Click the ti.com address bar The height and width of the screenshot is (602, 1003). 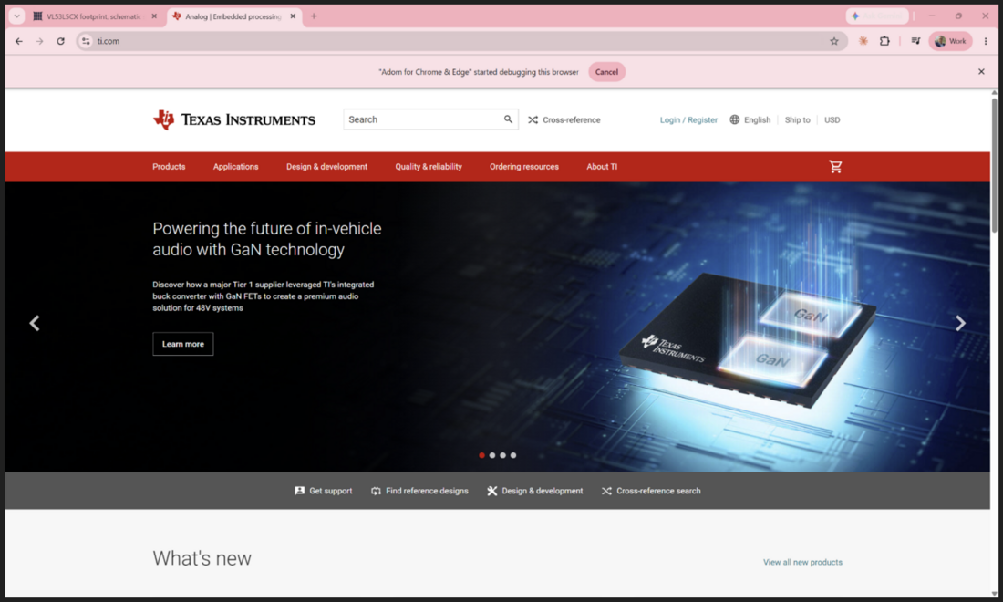click(460, 41)
